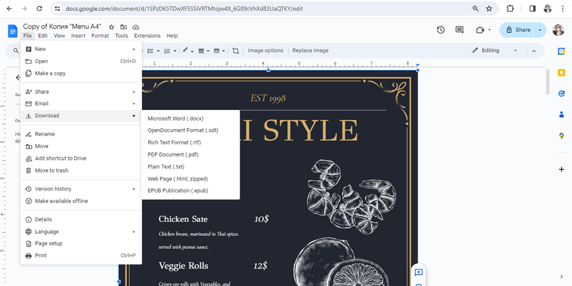
Task: Click the outline back arrow
Action: coord(18,77)
